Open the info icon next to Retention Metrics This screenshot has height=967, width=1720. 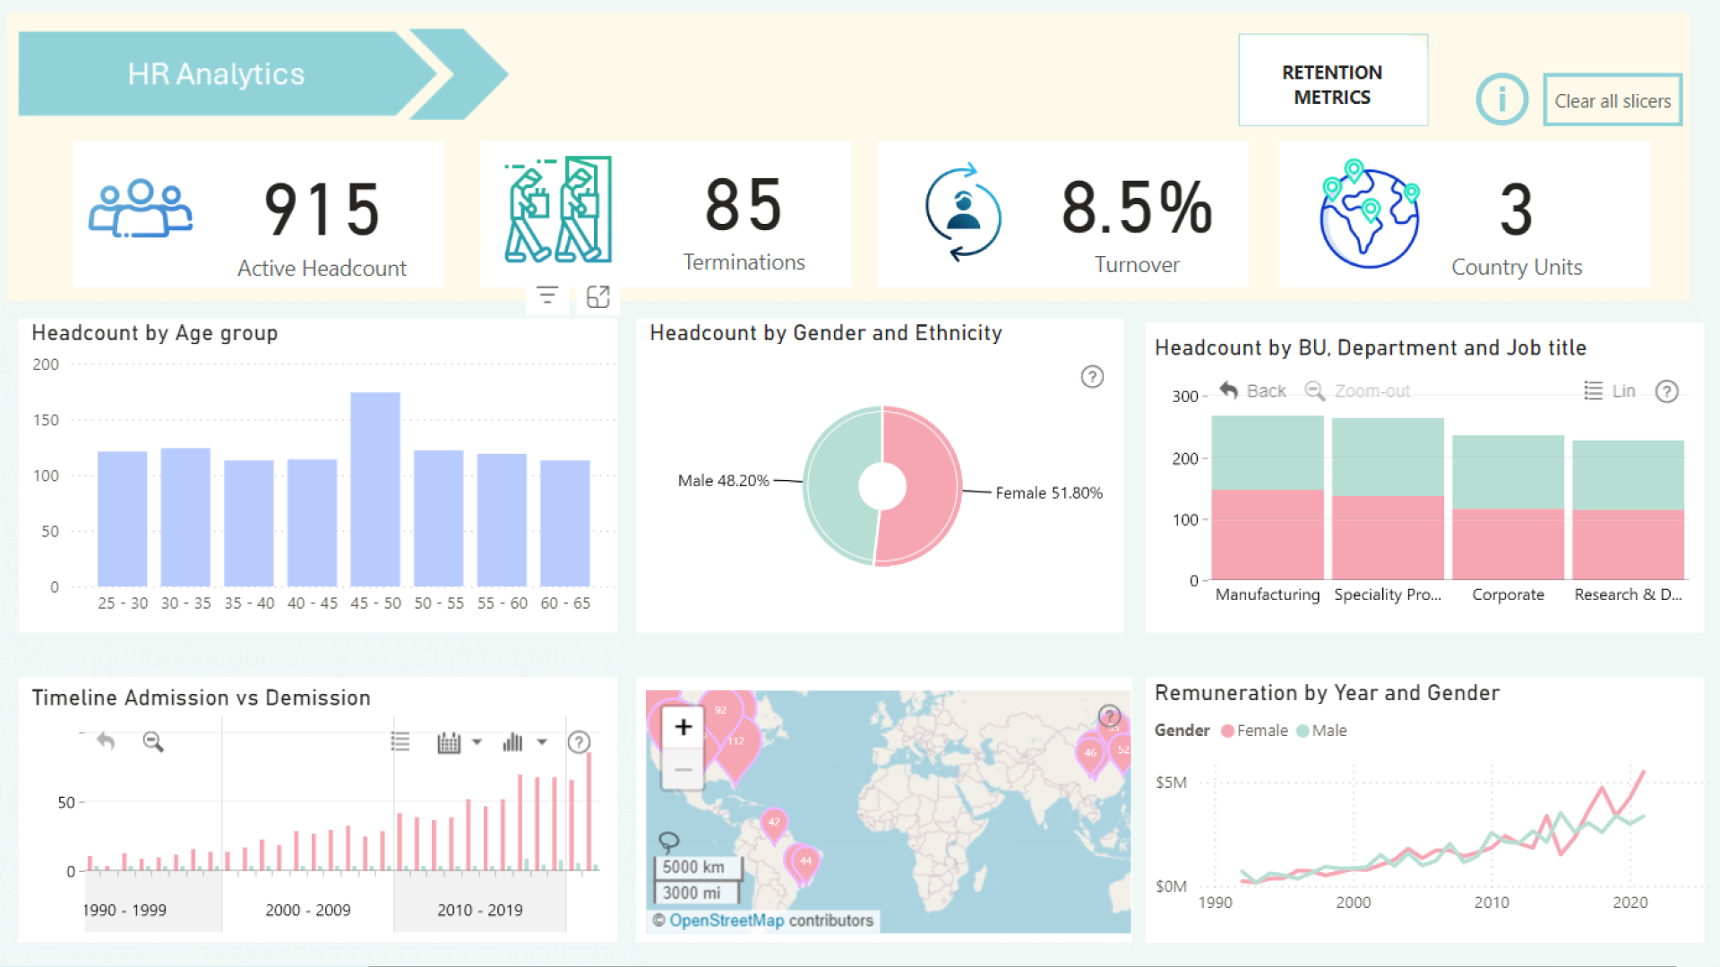point(1502,99)
